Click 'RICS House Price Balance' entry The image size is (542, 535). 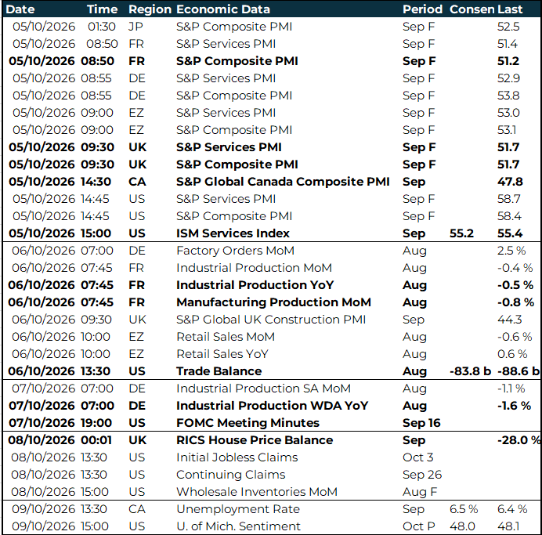(255, 440)
